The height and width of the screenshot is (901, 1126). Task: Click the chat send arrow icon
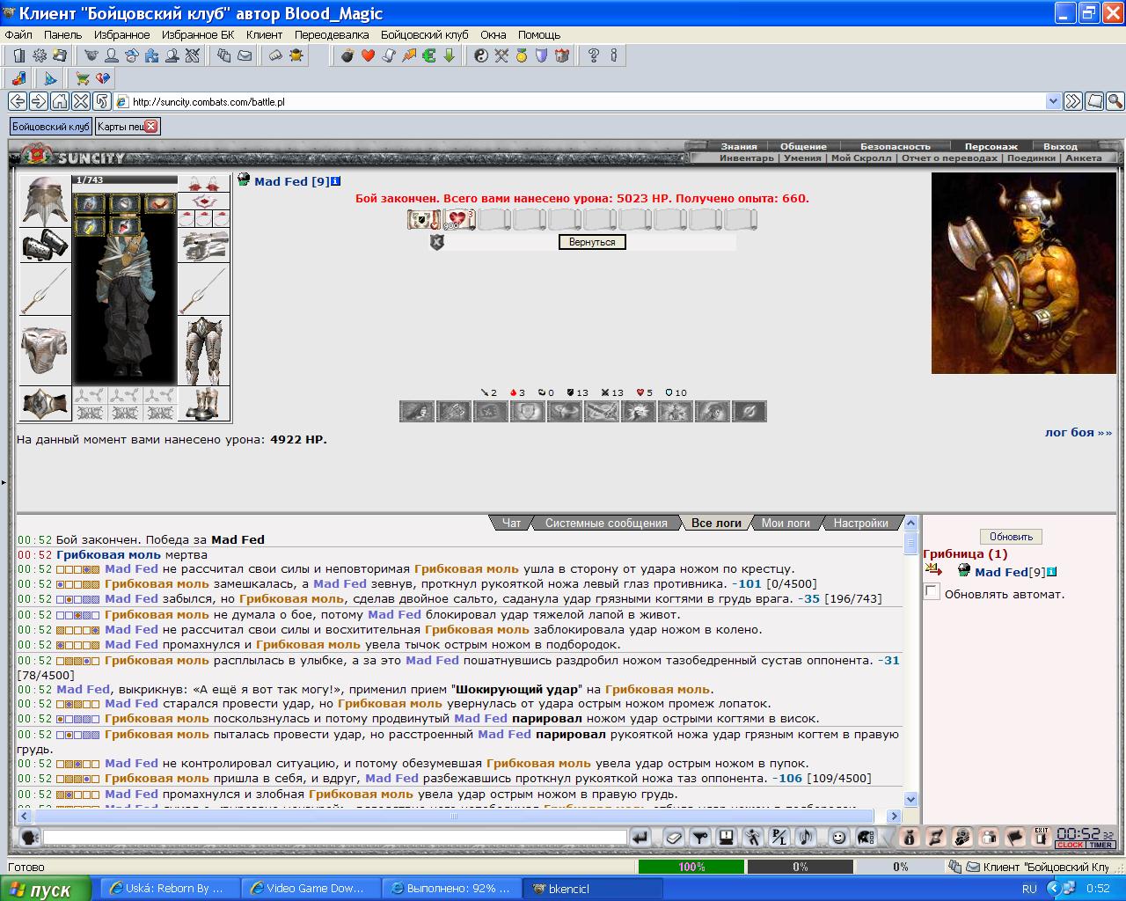point(640,837)
